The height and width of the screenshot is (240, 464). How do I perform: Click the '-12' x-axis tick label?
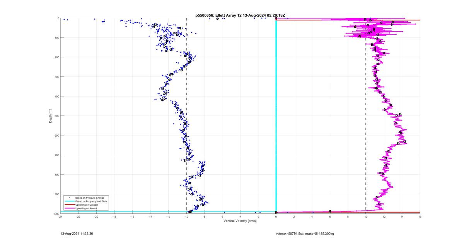[x=168, y=216]
